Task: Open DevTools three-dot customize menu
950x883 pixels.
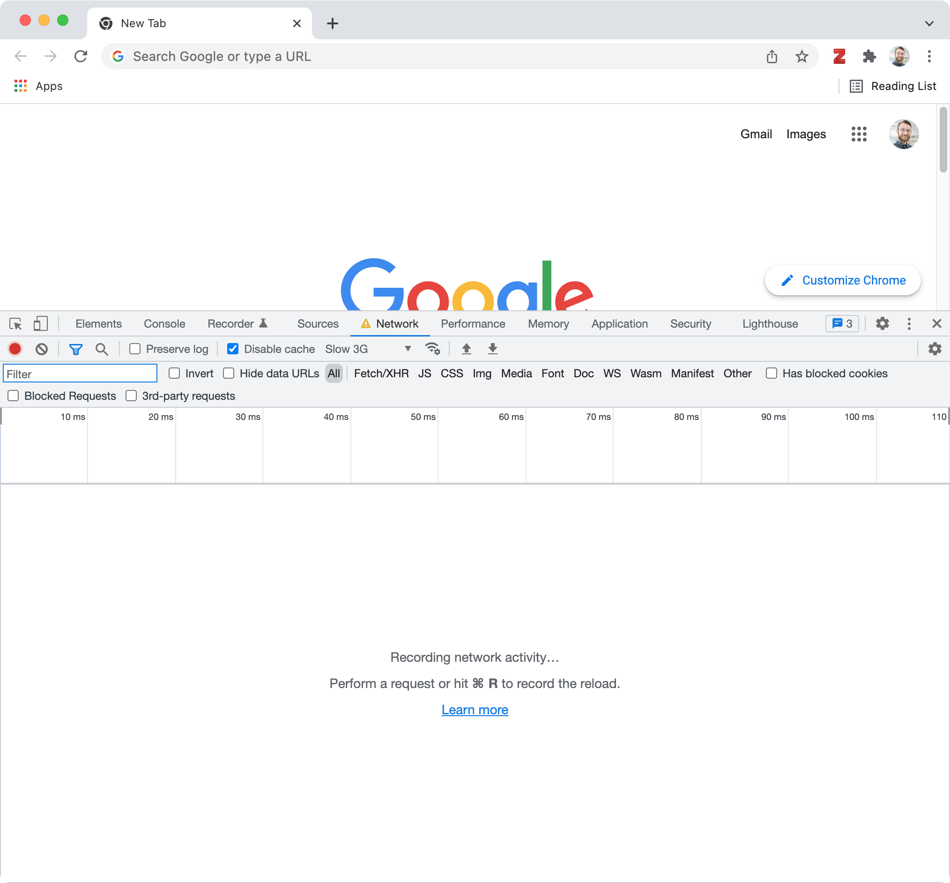Action: pyautogui.click(x=909, y=323)
